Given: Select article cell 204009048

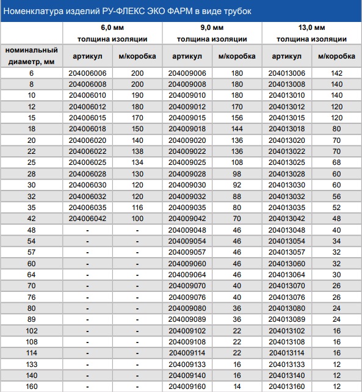Looking at the screenshot, I should click(x=187, y=230).
